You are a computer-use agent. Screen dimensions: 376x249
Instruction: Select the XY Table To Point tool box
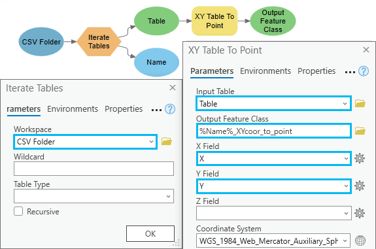[x=214, y=21]
